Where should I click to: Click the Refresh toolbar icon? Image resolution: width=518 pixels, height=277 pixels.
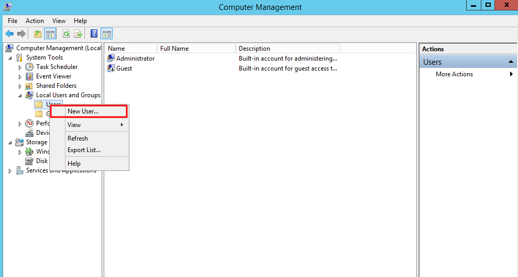[x=67, y=33]
